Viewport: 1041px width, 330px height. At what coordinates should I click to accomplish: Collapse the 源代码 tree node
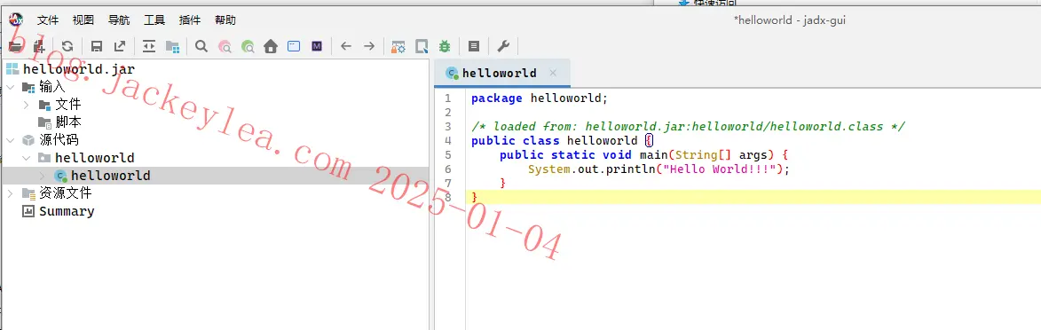point(10,140)
